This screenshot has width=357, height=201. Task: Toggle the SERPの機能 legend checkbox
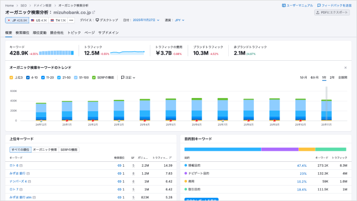pos(94,77)
